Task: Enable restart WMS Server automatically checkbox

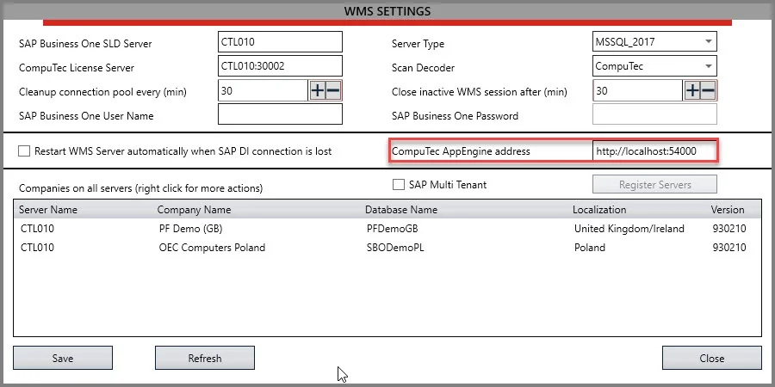Action: click(24, 151)
